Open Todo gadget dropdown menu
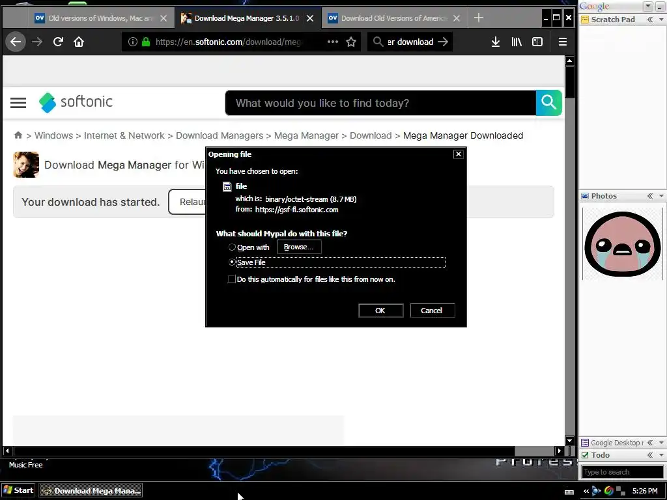Image resolution: width=667 pixels, height=500 pixels. 661,455
